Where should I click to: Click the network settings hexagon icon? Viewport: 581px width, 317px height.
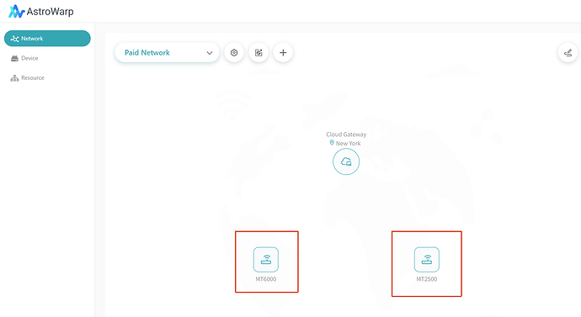click(234, 52)
